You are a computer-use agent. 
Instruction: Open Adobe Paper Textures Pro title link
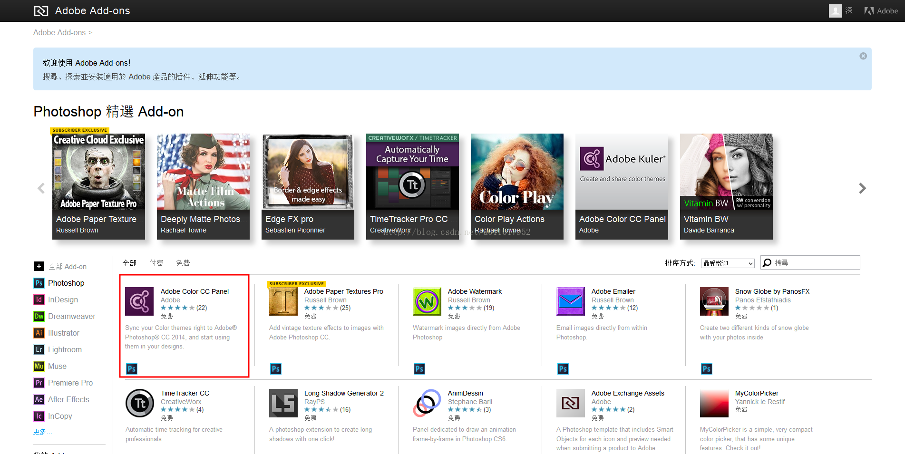[x=344, y=291]
